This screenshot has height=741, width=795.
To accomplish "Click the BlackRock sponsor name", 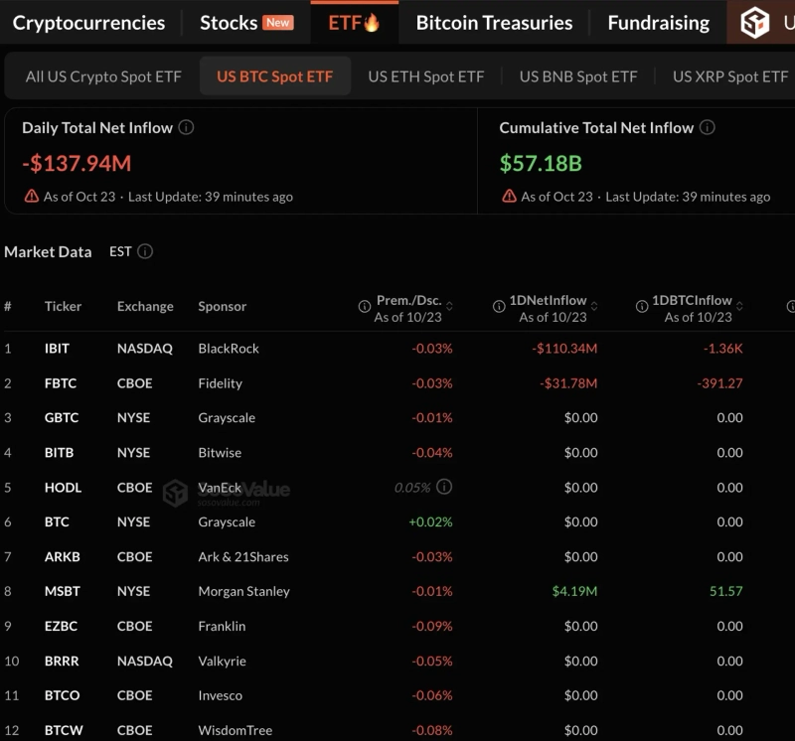I will click(229, 349).
